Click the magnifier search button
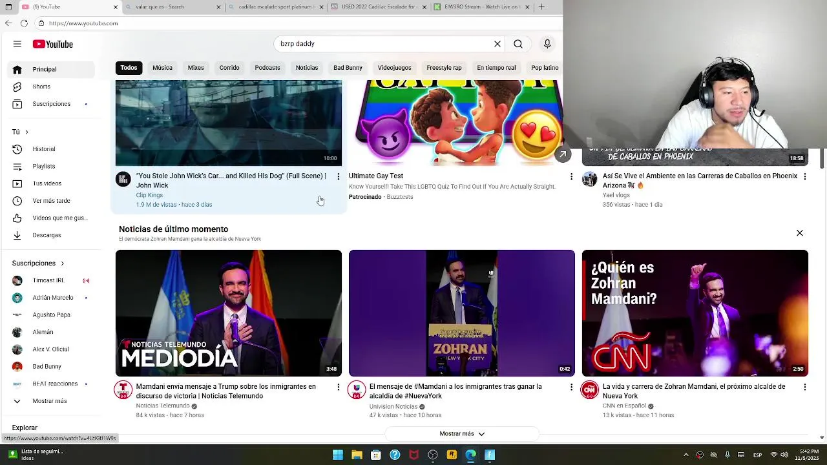Viewport: 827px width, 465px height. click(518, 44)
